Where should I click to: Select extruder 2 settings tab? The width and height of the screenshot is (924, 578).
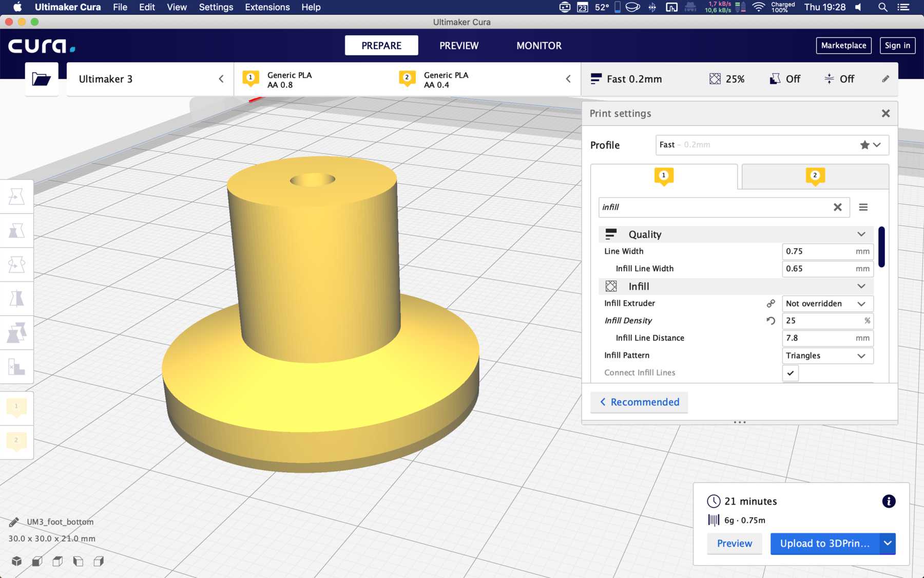click(815, 176)
